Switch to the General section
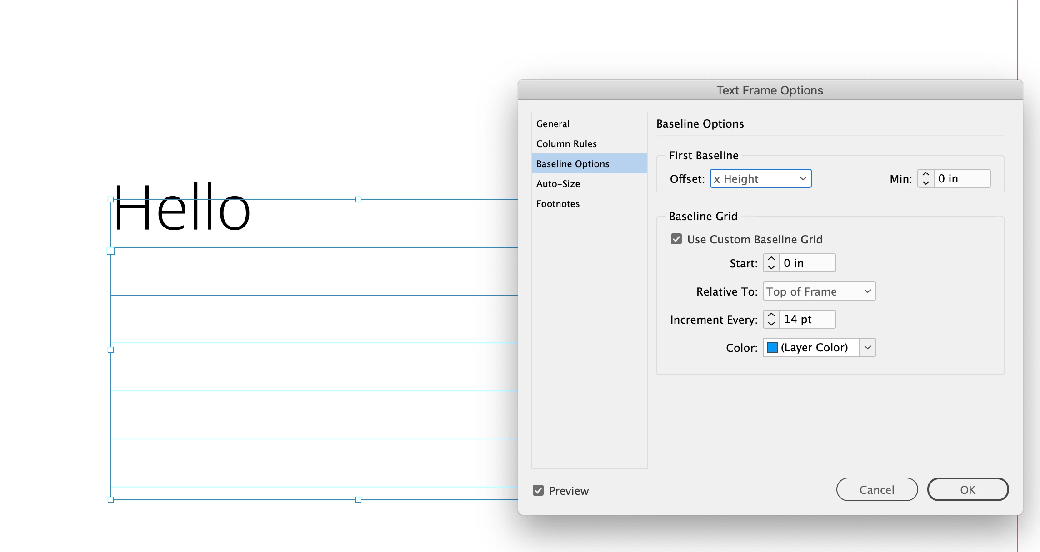The image size is (1040, 552). pos(553,124)
